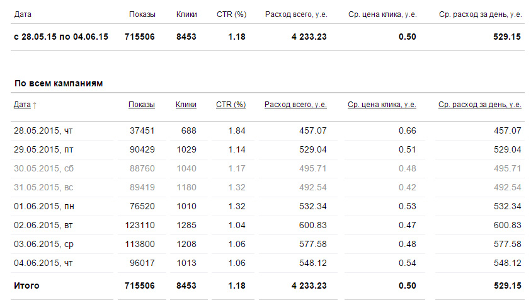Select the date cell 01.06.2015, пн
This screenshot has height=300, width=531.
tap(44, 207)
